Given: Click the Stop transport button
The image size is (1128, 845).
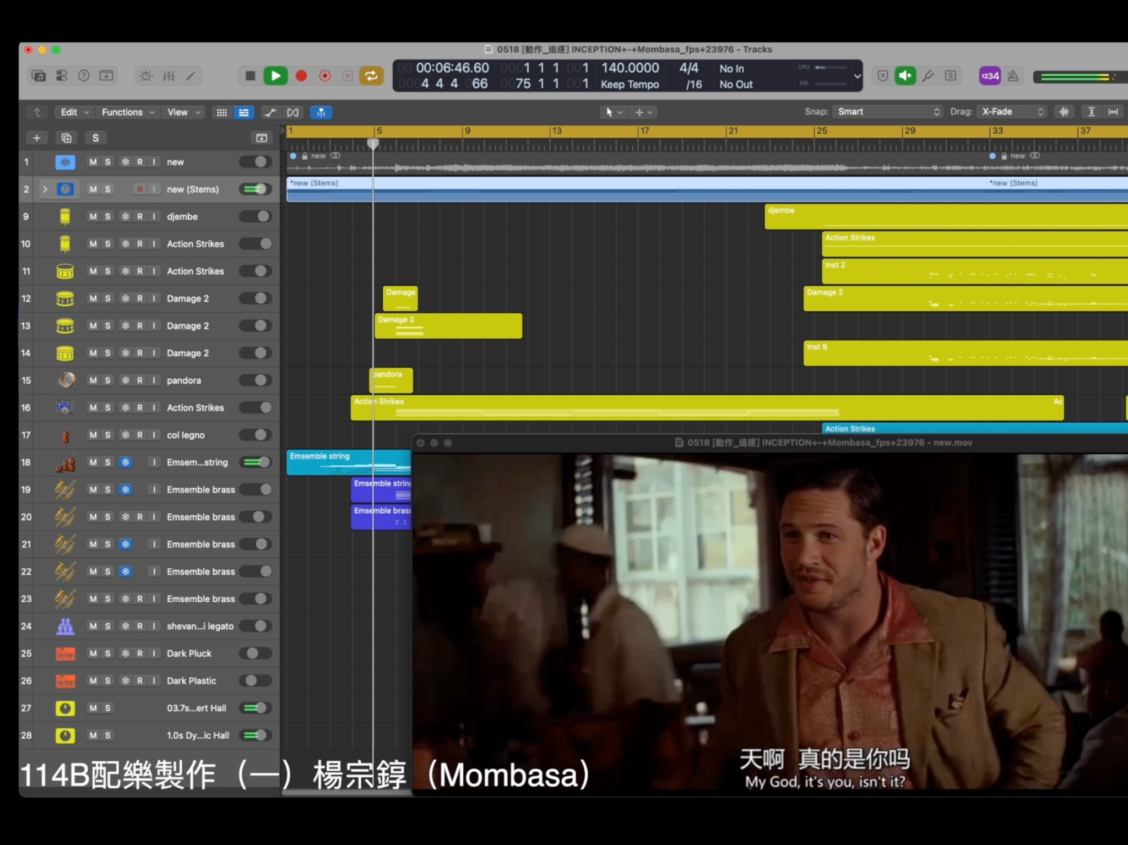Looking at the screenshot, I should click(250, 75).
